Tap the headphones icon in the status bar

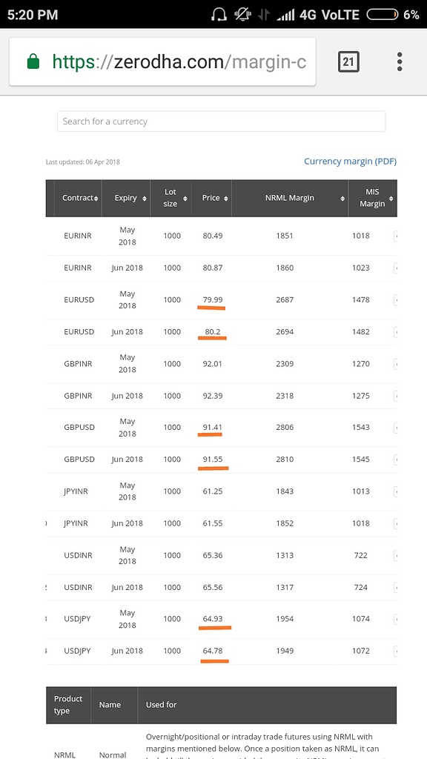click(219, 14)
